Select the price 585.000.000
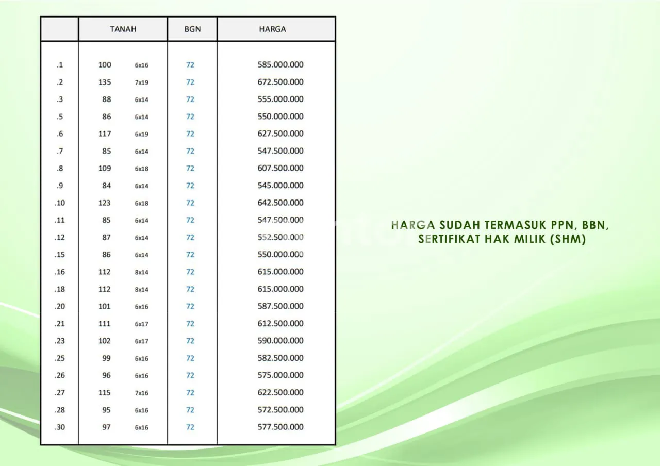Viewport: 660px width, 466px height. tap(280, 65)
